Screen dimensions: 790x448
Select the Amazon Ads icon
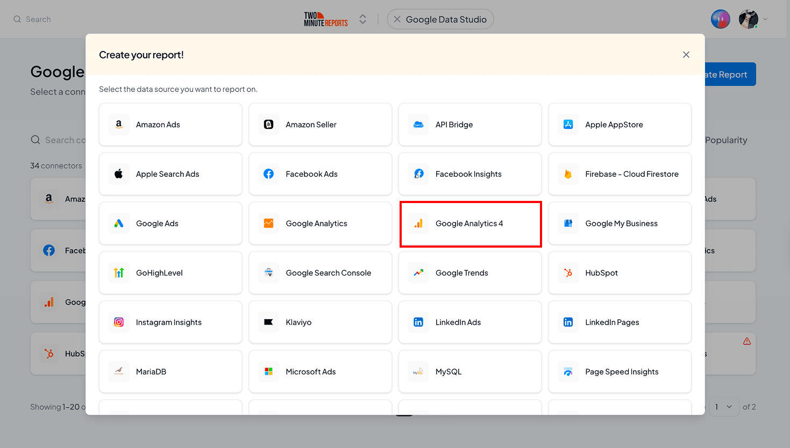point(119,125)
